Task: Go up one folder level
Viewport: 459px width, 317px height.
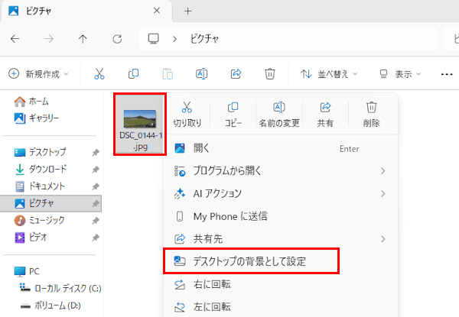Action: pos(83,38)
